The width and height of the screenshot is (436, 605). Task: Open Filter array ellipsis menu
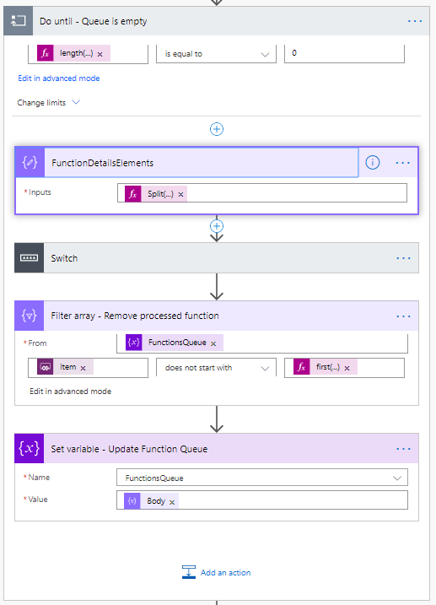click(403, 316)
